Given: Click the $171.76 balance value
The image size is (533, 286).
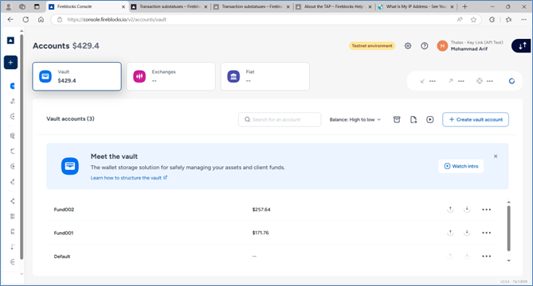Looking at the screenshot, I should pos(261,233).
